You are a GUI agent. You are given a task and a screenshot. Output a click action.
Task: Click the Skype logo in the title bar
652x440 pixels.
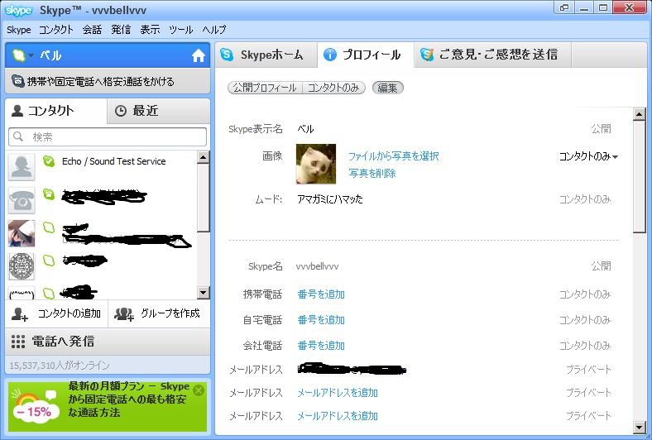click(x=19, y=10)
